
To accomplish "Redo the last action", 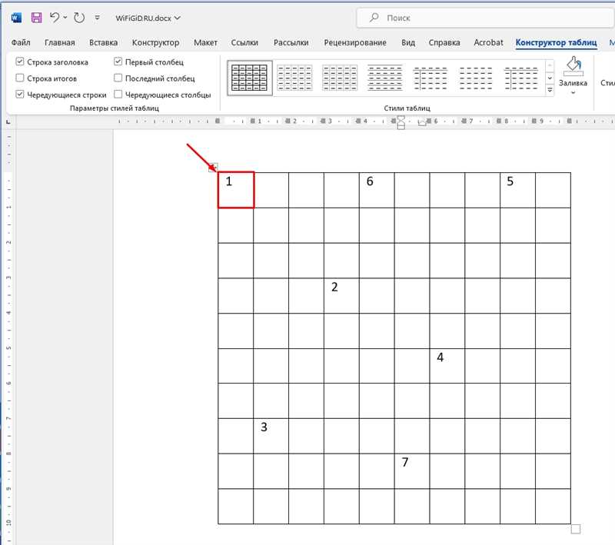I will pos(79,18).
